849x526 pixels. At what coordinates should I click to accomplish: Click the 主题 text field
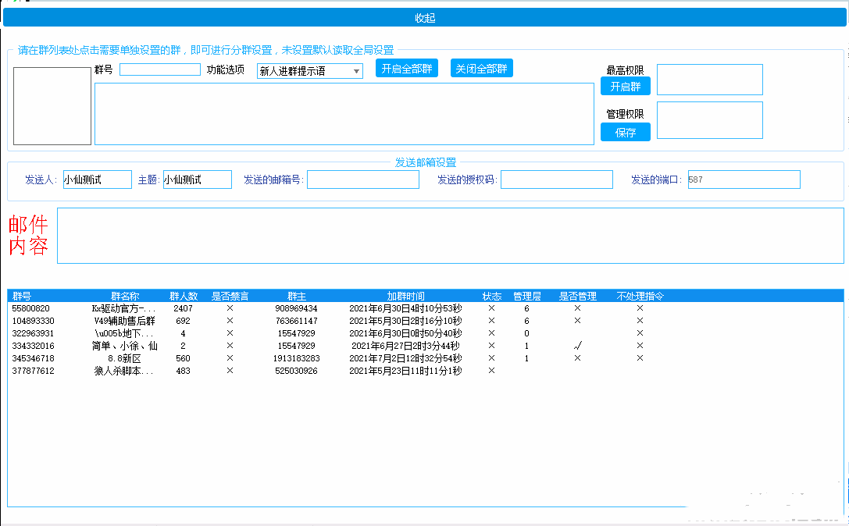coord(197,179)
